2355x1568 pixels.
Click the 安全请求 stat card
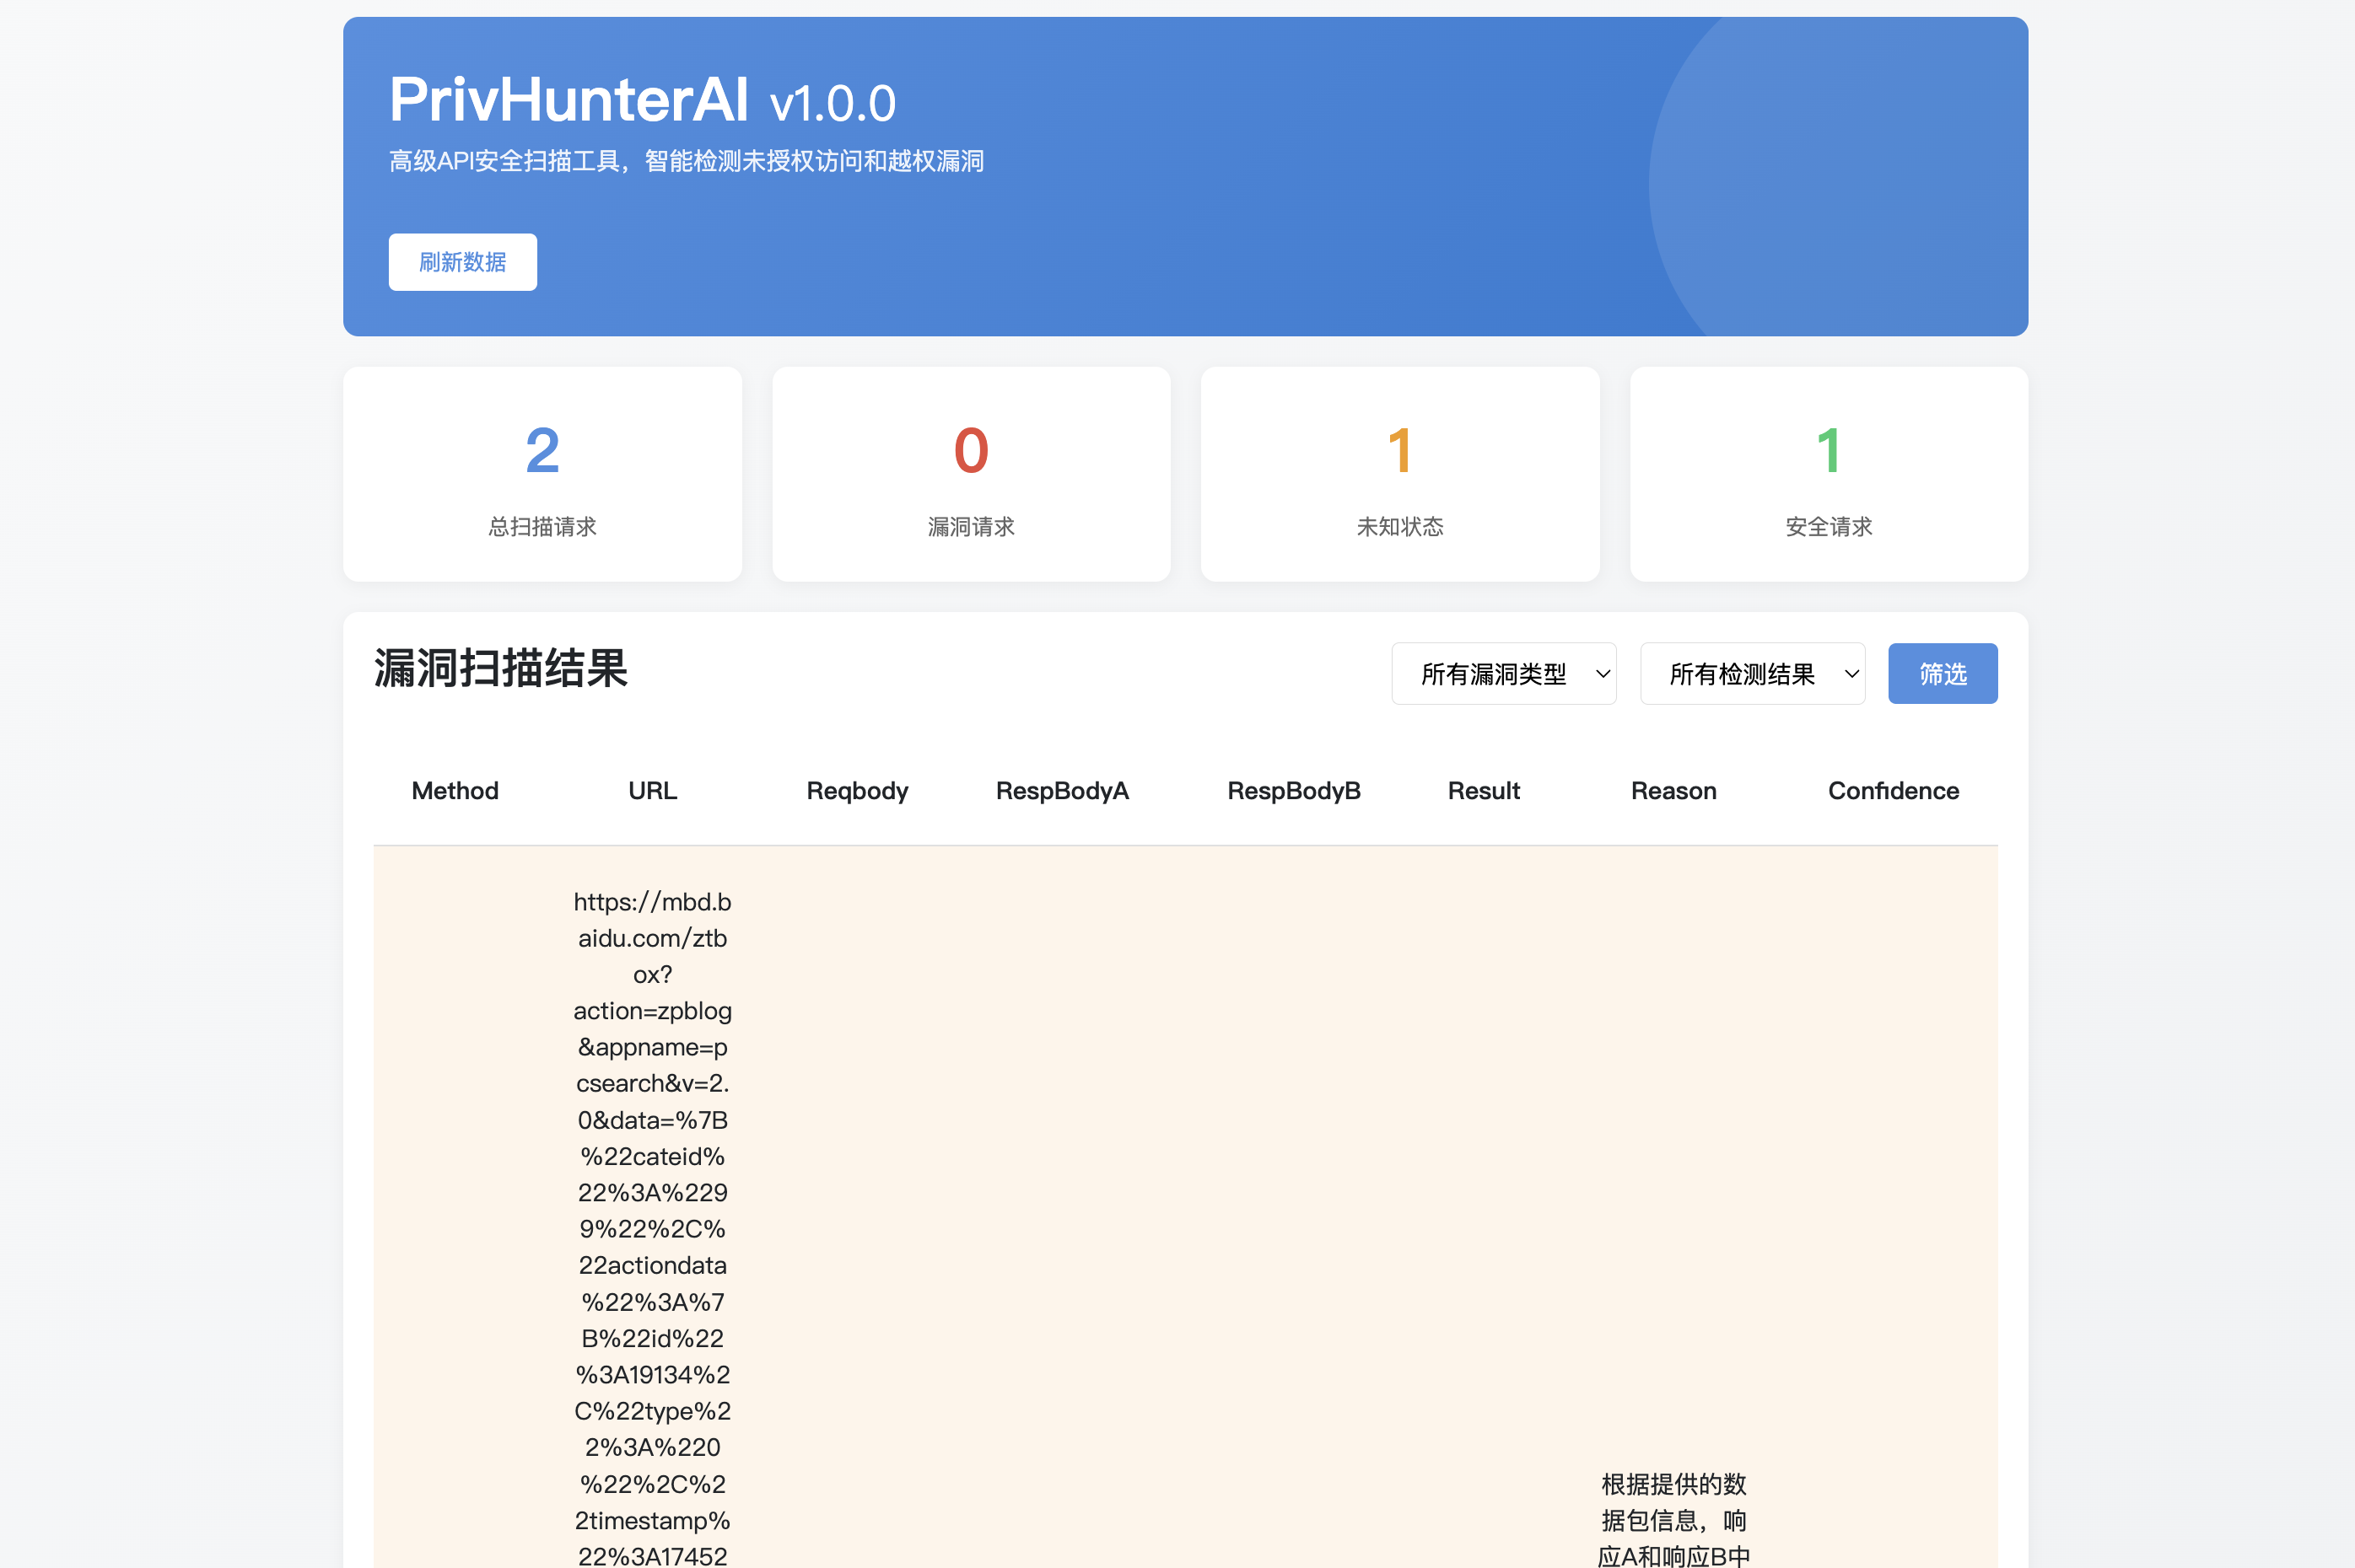tap(1829, 474)
